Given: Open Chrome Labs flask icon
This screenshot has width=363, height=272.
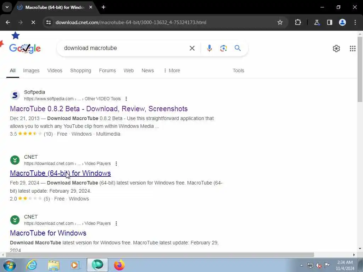Looking at the screenshot, I should (x=317, y=22).
